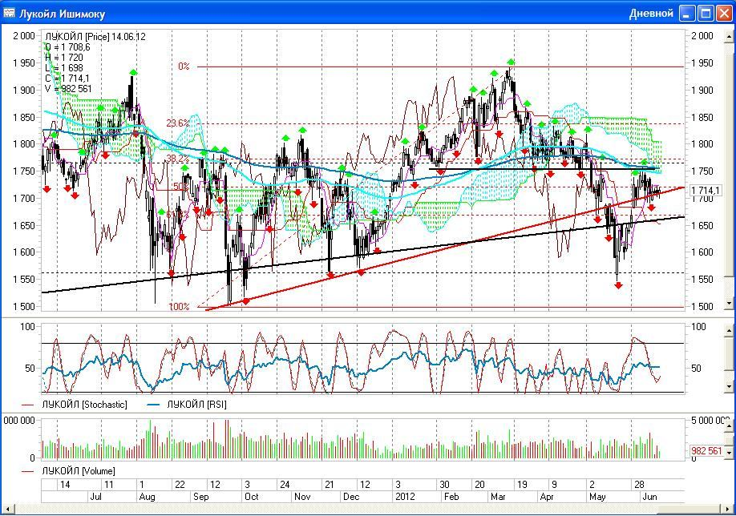This screenshot has width=736, height=516.
Task: Click the Mar month label on time axis
Action: [498, 496]
